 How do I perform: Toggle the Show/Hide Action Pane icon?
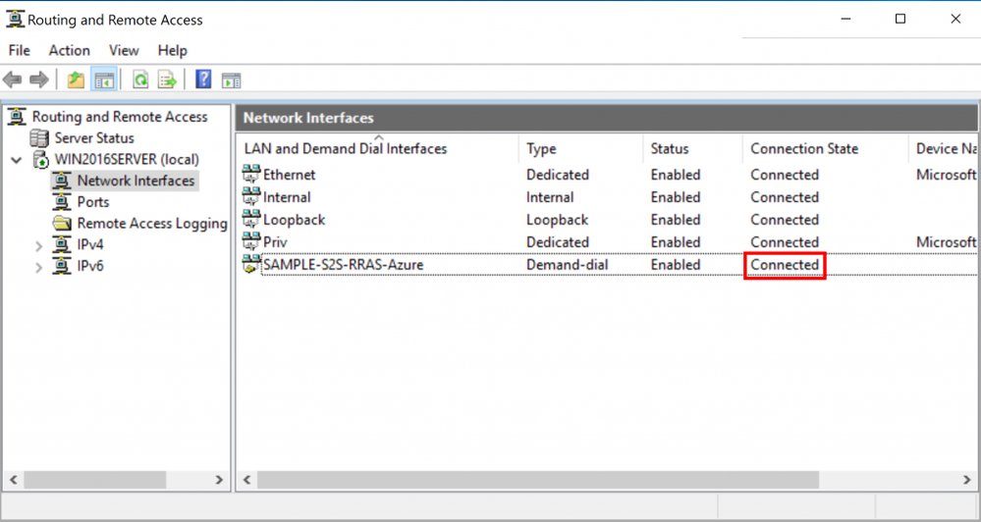pos(231,80)
